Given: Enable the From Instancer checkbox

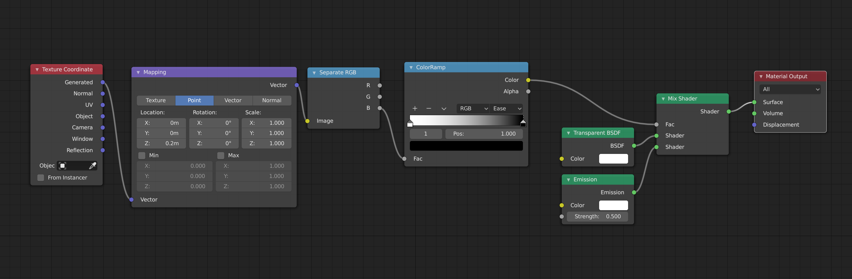Looking at the screenshot, I should tap(41, 178).
